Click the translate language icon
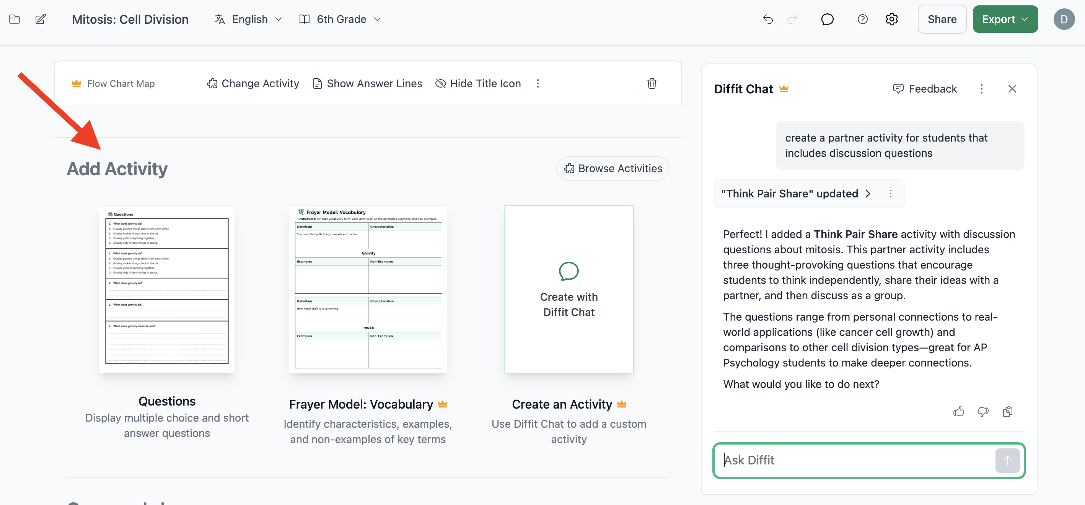The width and height of the screenshot is (1085, 505). [220, 20]
